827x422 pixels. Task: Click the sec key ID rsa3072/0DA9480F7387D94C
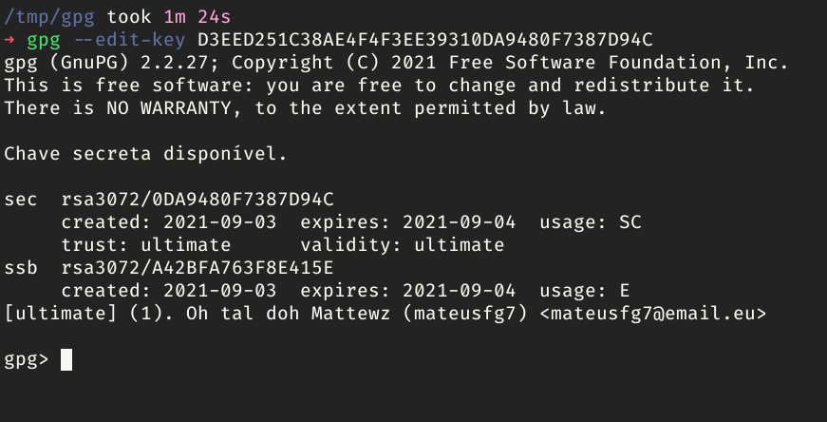click(x=197, y=200)
